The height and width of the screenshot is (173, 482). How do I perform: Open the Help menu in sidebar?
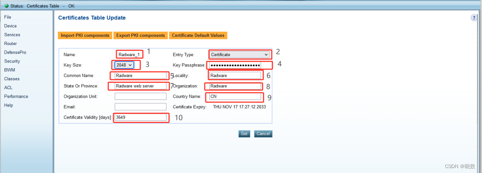coord(8,105)
